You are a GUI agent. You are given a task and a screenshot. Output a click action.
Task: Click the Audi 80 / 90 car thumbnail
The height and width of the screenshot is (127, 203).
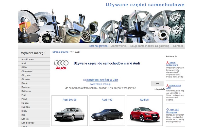(x=69, y=114)
